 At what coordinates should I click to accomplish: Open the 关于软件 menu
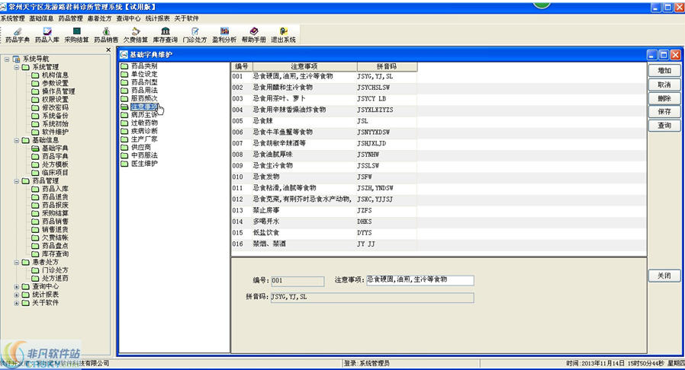pos(187,18)
